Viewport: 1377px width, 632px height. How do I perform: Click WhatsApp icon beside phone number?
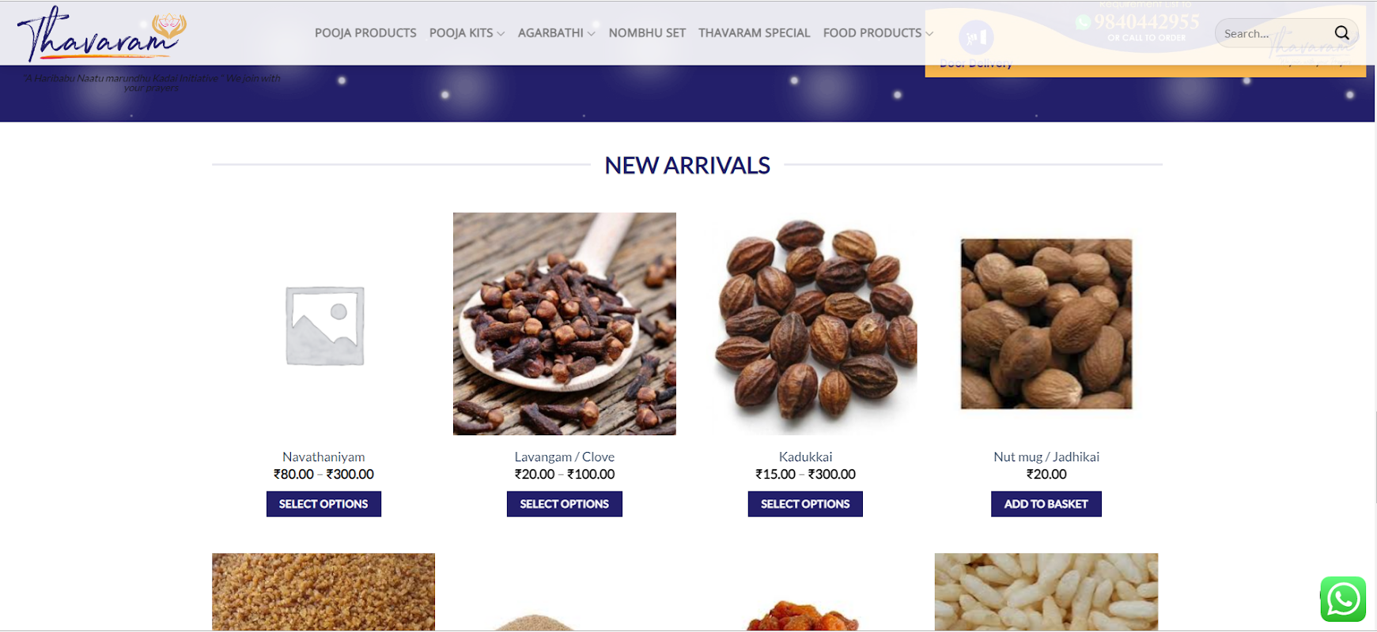pos(1084,22)
